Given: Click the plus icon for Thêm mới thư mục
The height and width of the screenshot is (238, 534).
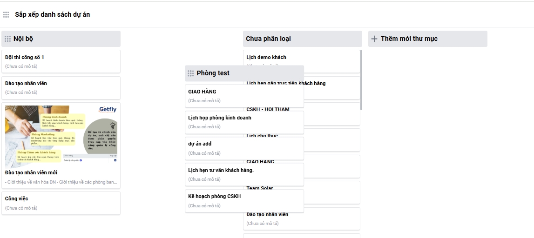Looking at the screenshot, I should [374, 39].
